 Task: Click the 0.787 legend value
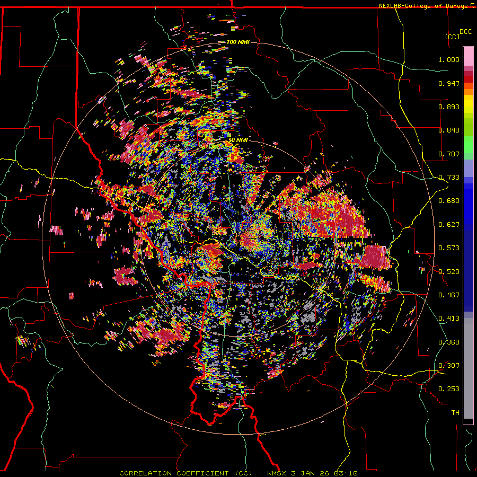click(449, 154)
